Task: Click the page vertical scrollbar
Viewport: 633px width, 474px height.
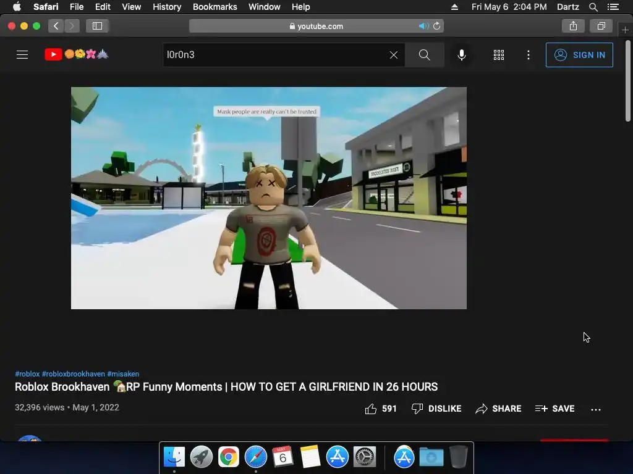Action: pos(628,81)
